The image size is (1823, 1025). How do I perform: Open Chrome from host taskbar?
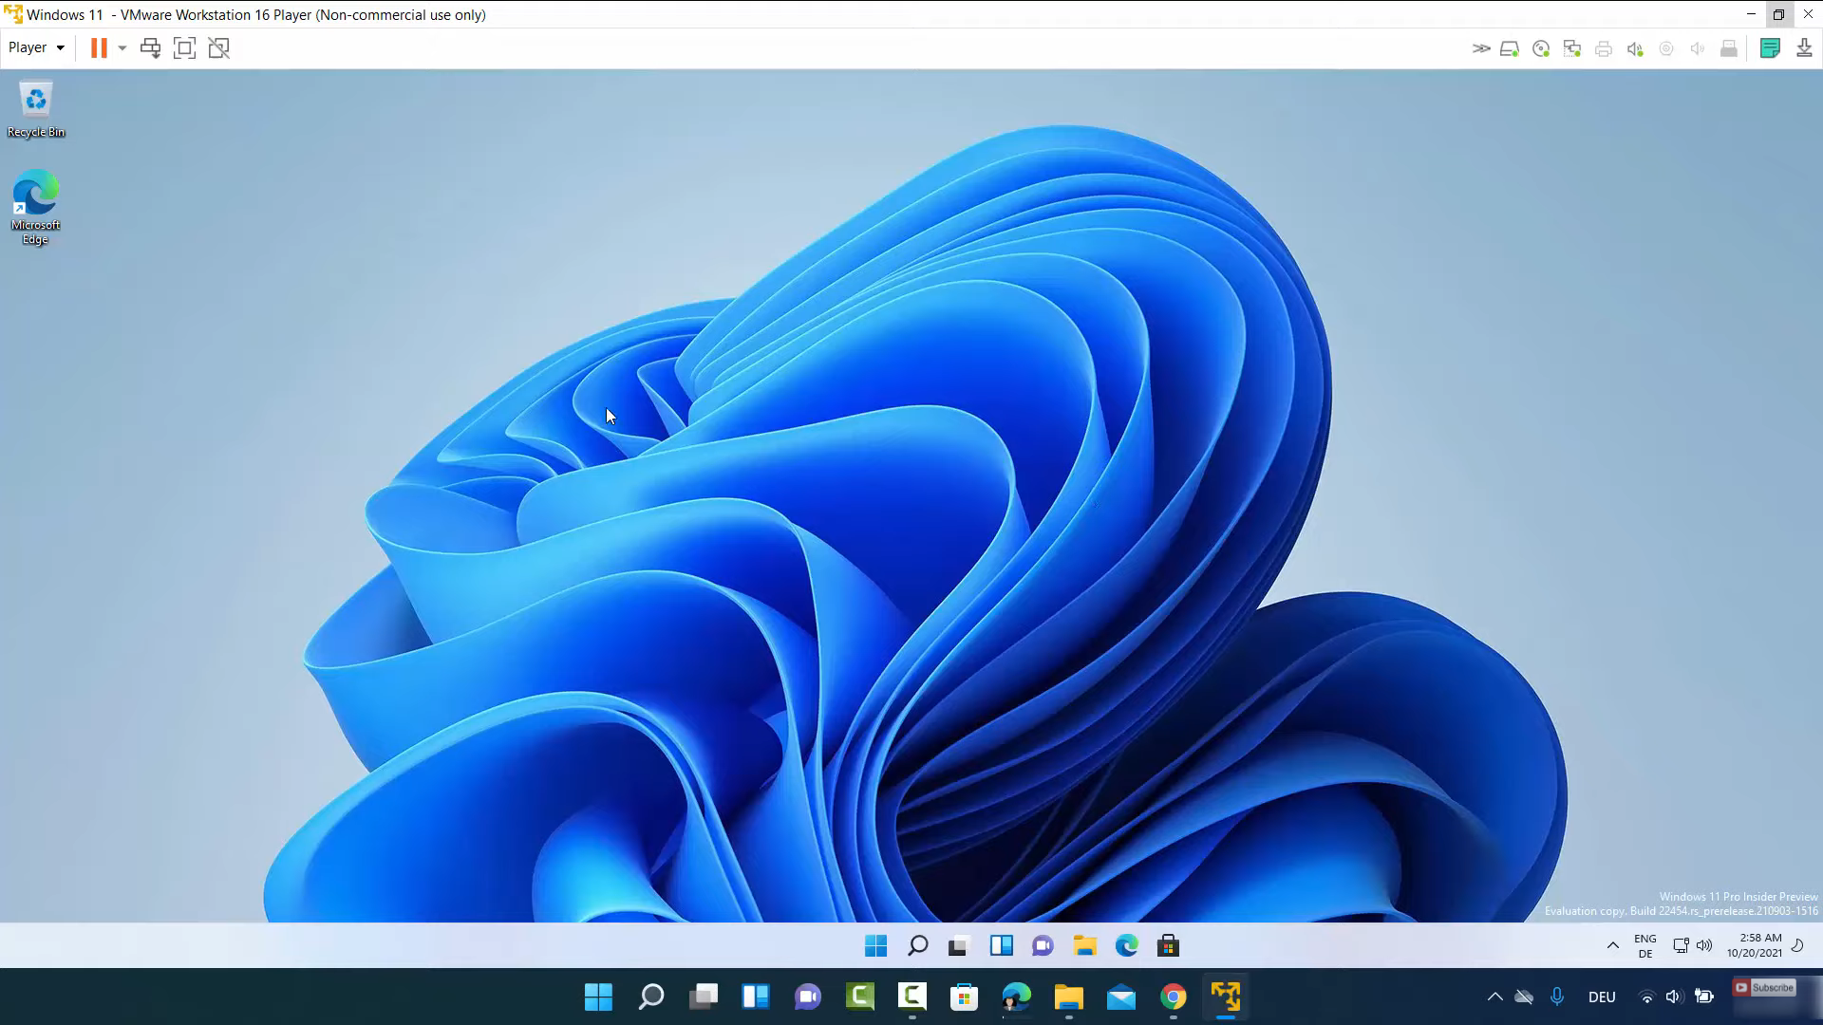pyautogui.click(x=1174, y=997)
